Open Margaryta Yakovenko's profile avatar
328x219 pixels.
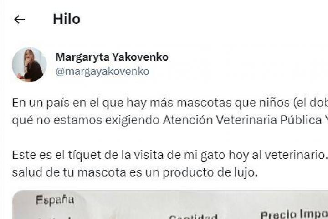29,64
